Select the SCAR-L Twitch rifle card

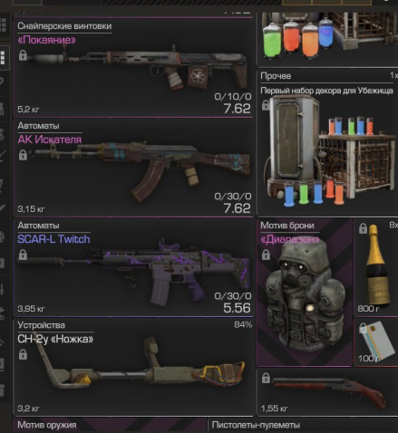(133, 267)
